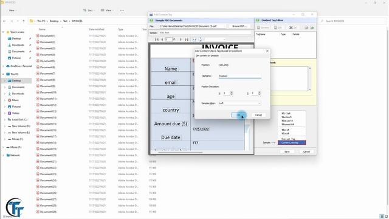Click Cancel in the Content Tag Editor panel

pyautogui.click(x=306, y=151)
